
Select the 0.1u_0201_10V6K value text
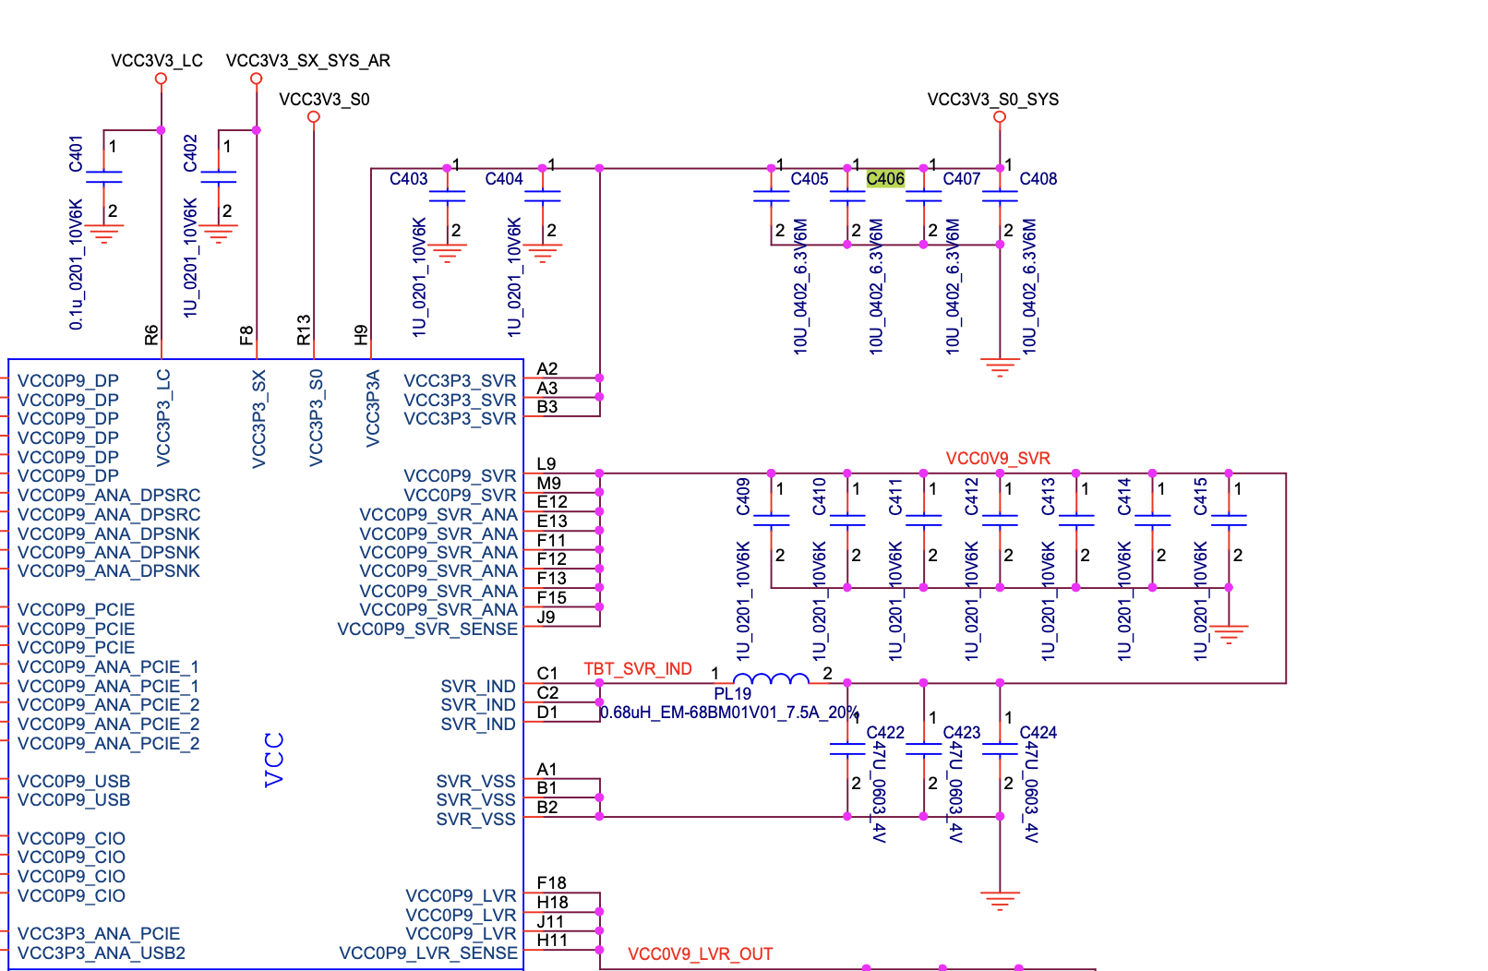tap(76, 264)
